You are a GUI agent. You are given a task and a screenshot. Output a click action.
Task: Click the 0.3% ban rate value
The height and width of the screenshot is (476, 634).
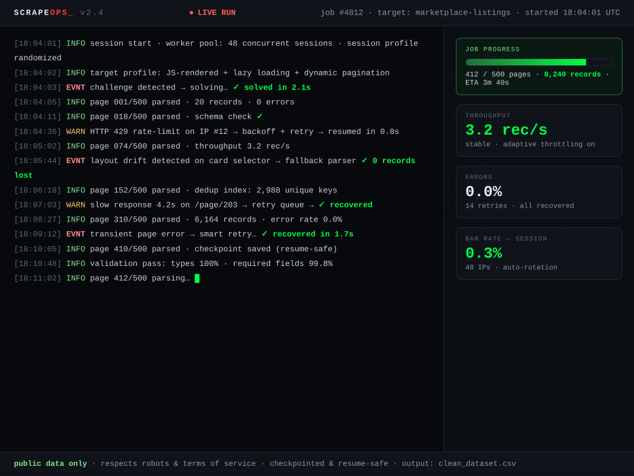[484, 253]
